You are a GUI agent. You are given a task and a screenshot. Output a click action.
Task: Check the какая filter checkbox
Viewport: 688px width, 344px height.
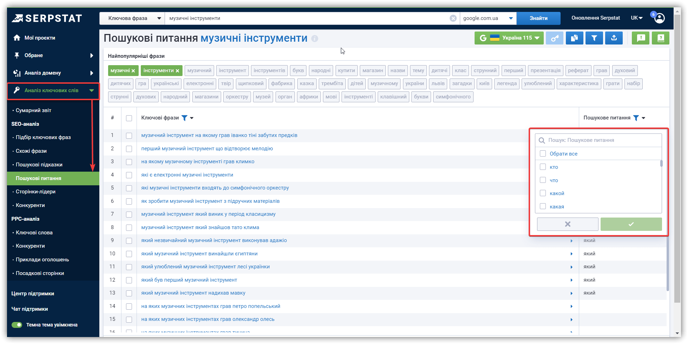pos(543,206)
